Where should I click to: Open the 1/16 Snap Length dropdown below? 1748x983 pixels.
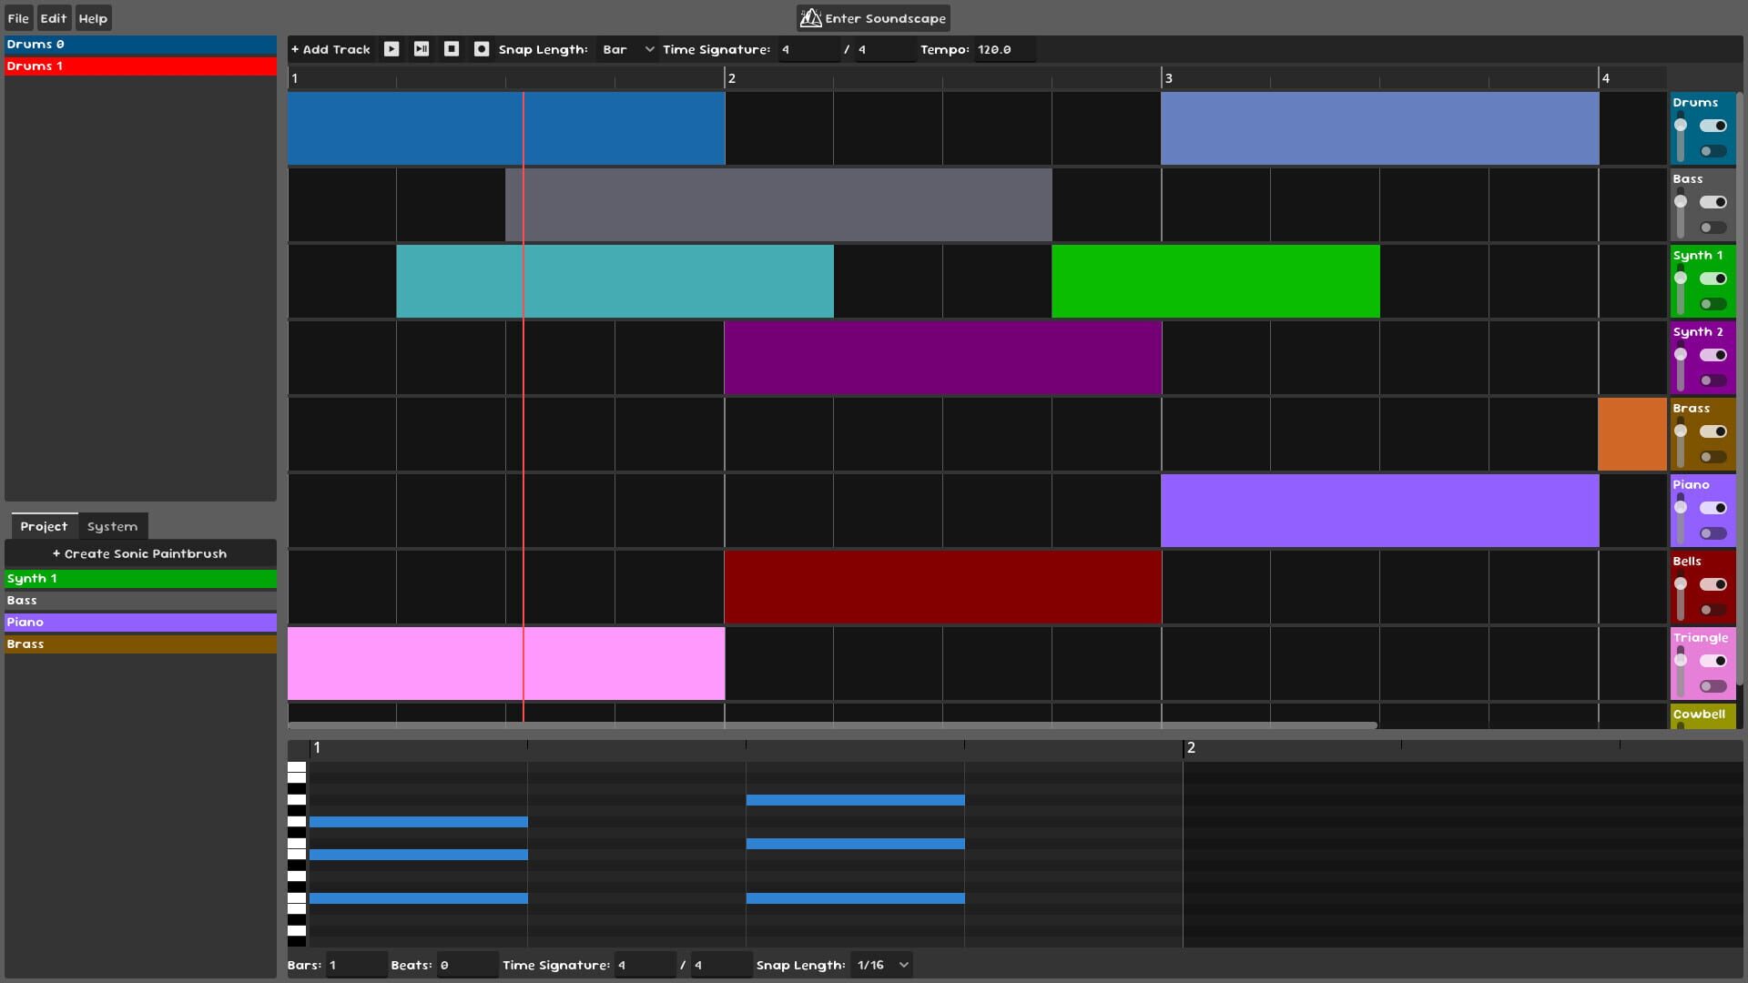pyautogui.click(x=879, y=965)
